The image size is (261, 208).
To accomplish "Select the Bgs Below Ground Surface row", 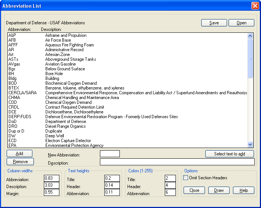I will (x=128, y=69).
